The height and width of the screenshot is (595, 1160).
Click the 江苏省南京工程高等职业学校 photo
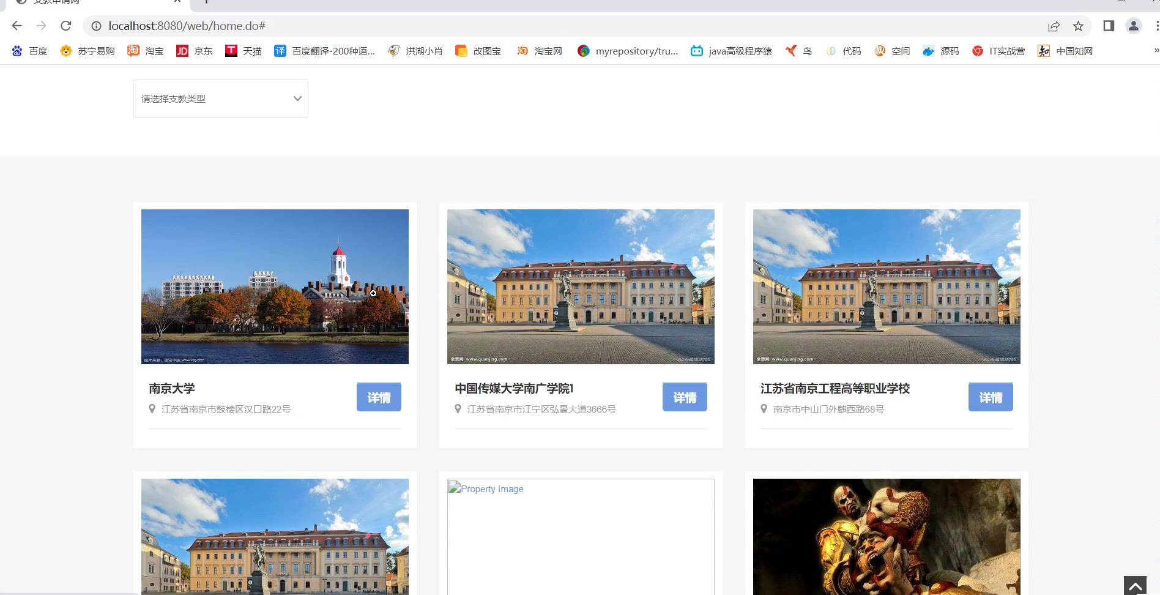[887, 286]
